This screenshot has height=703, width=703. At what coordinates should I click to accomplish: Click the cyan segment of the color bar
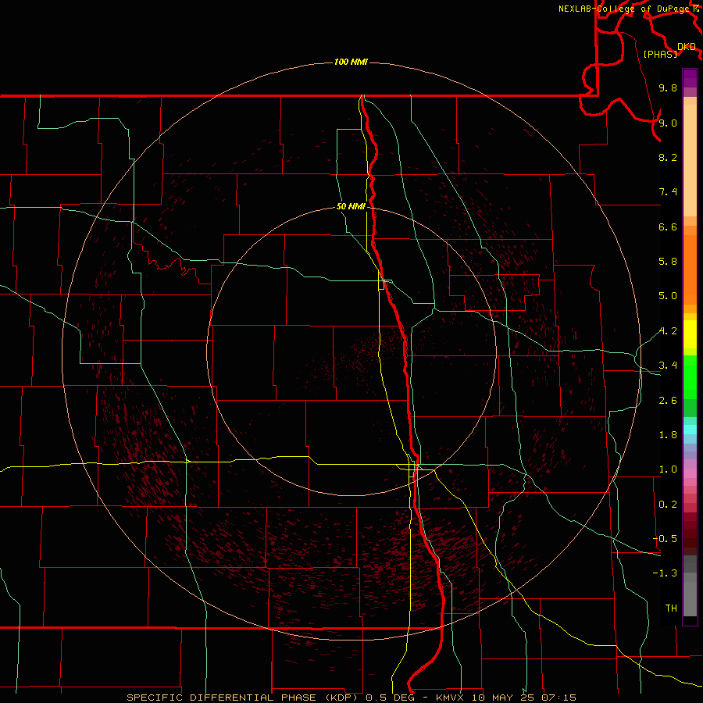coord(690,430)
